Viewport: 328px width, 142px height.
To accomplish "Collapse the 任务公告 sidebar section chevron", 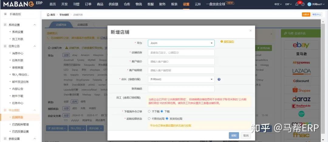I will (35, 46).
